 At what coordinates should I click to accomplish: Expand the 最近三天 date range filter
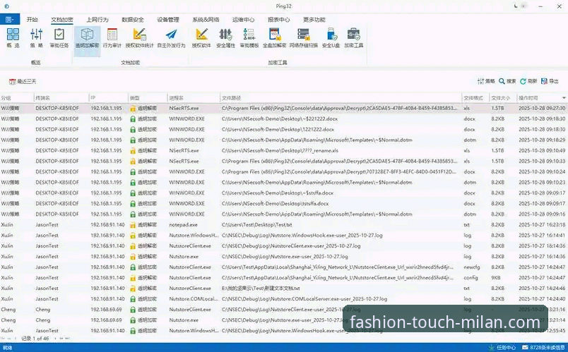coord(23,81)
